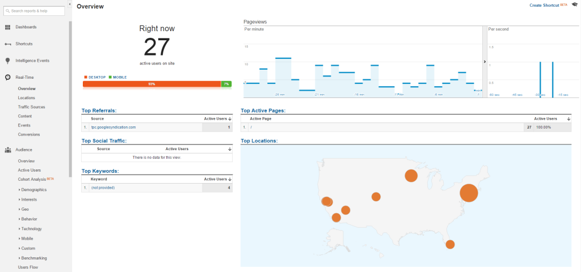Open Real-Time Locations report
This screenshot has height=272, width=581.
(26, 97)
